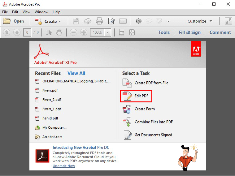Click the zoom in plus icon

pos(84,32)
